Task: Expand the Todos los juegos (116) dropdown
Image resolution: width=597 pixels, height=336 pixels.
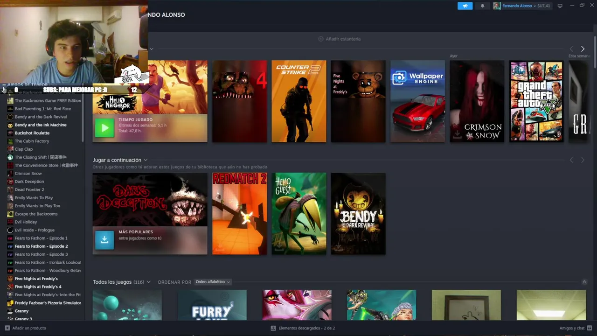Action: pyautogui.click(x=148, y=282)
